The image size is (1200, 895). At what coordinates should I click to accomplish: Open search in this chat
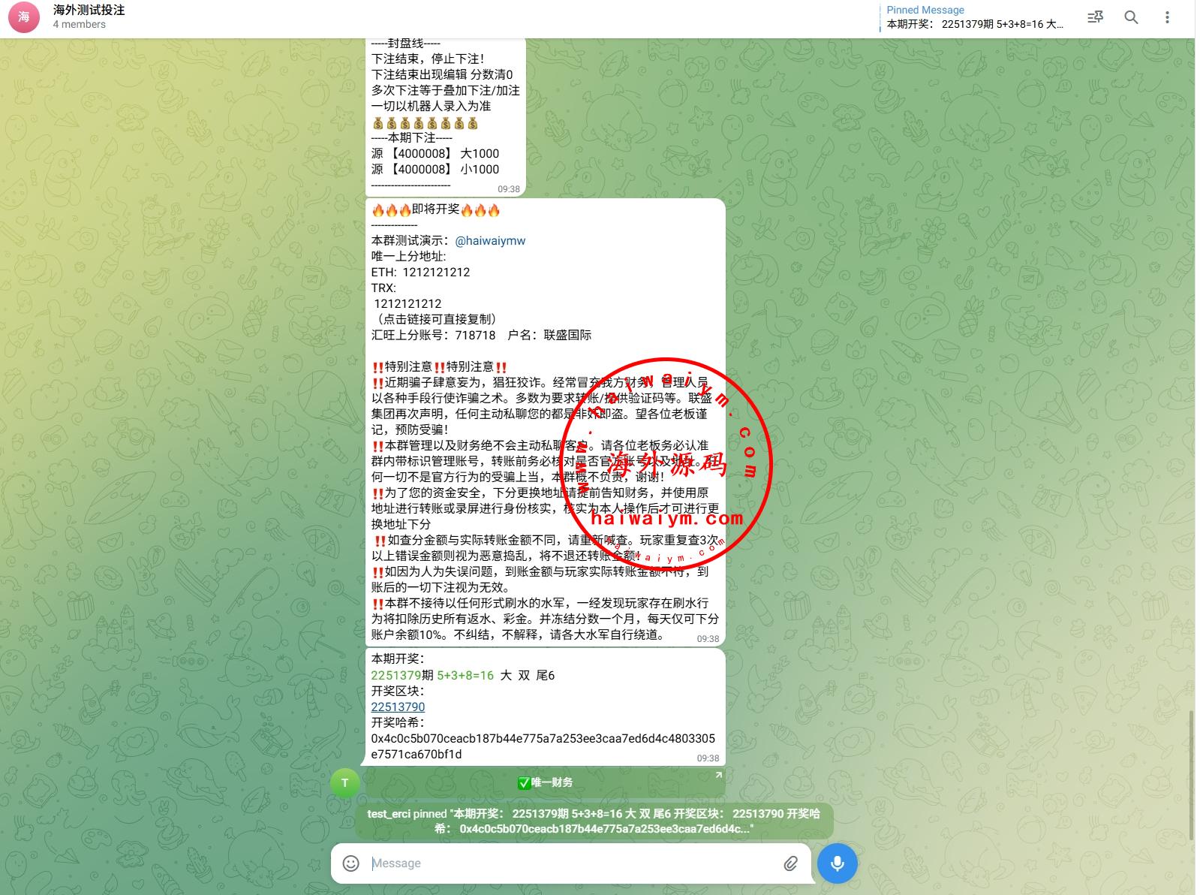coord(1131,17)
